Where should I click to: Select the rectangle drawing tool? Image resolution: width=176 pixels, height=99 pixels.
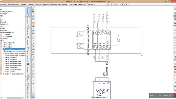(x=175, y=87)
